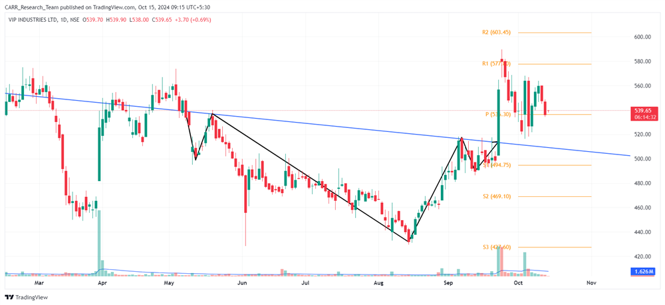The image size is (665, 305).
Task: Click the CARR_Research_Team publisher text
Action: click(x=33, y=6)
